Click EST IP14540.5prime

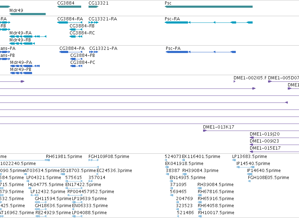[253, 164]
